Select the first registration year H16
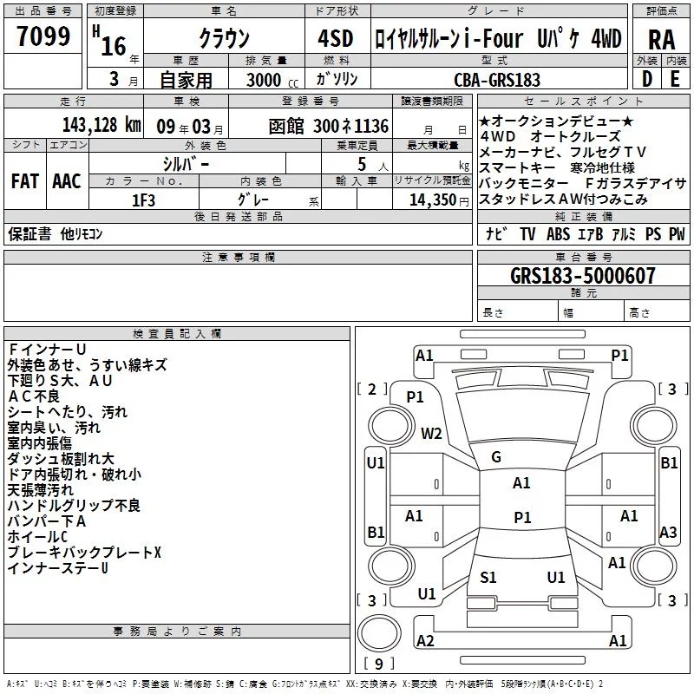 [110, 41]
